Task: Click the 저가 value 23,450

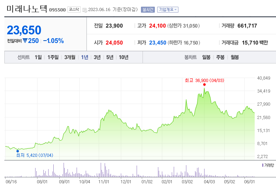Action: coord(158,43)
